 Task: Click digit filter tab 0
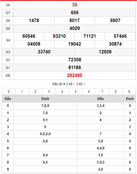pos(9,92)
